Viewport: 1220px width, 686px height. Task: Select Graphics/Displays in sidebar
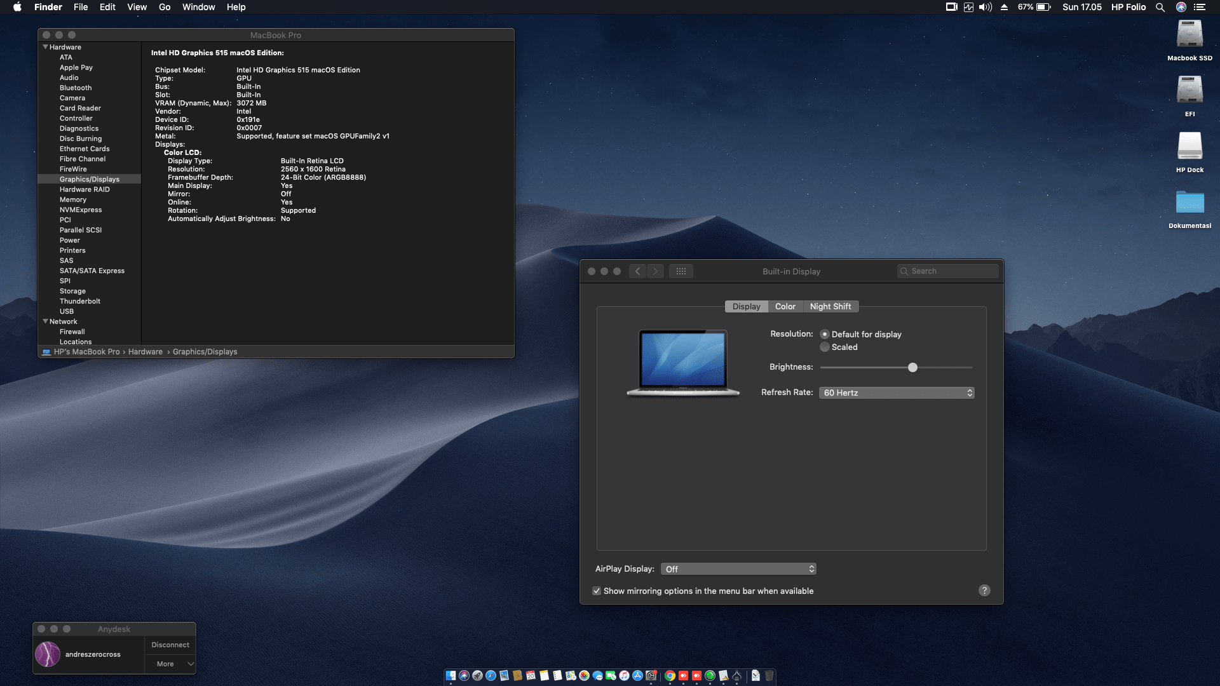coord(90,179)
